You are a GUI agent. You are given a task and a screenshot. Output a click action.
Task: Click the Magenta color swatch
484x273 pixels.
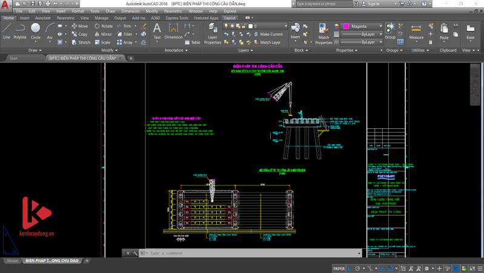click(x=346, y=26)
